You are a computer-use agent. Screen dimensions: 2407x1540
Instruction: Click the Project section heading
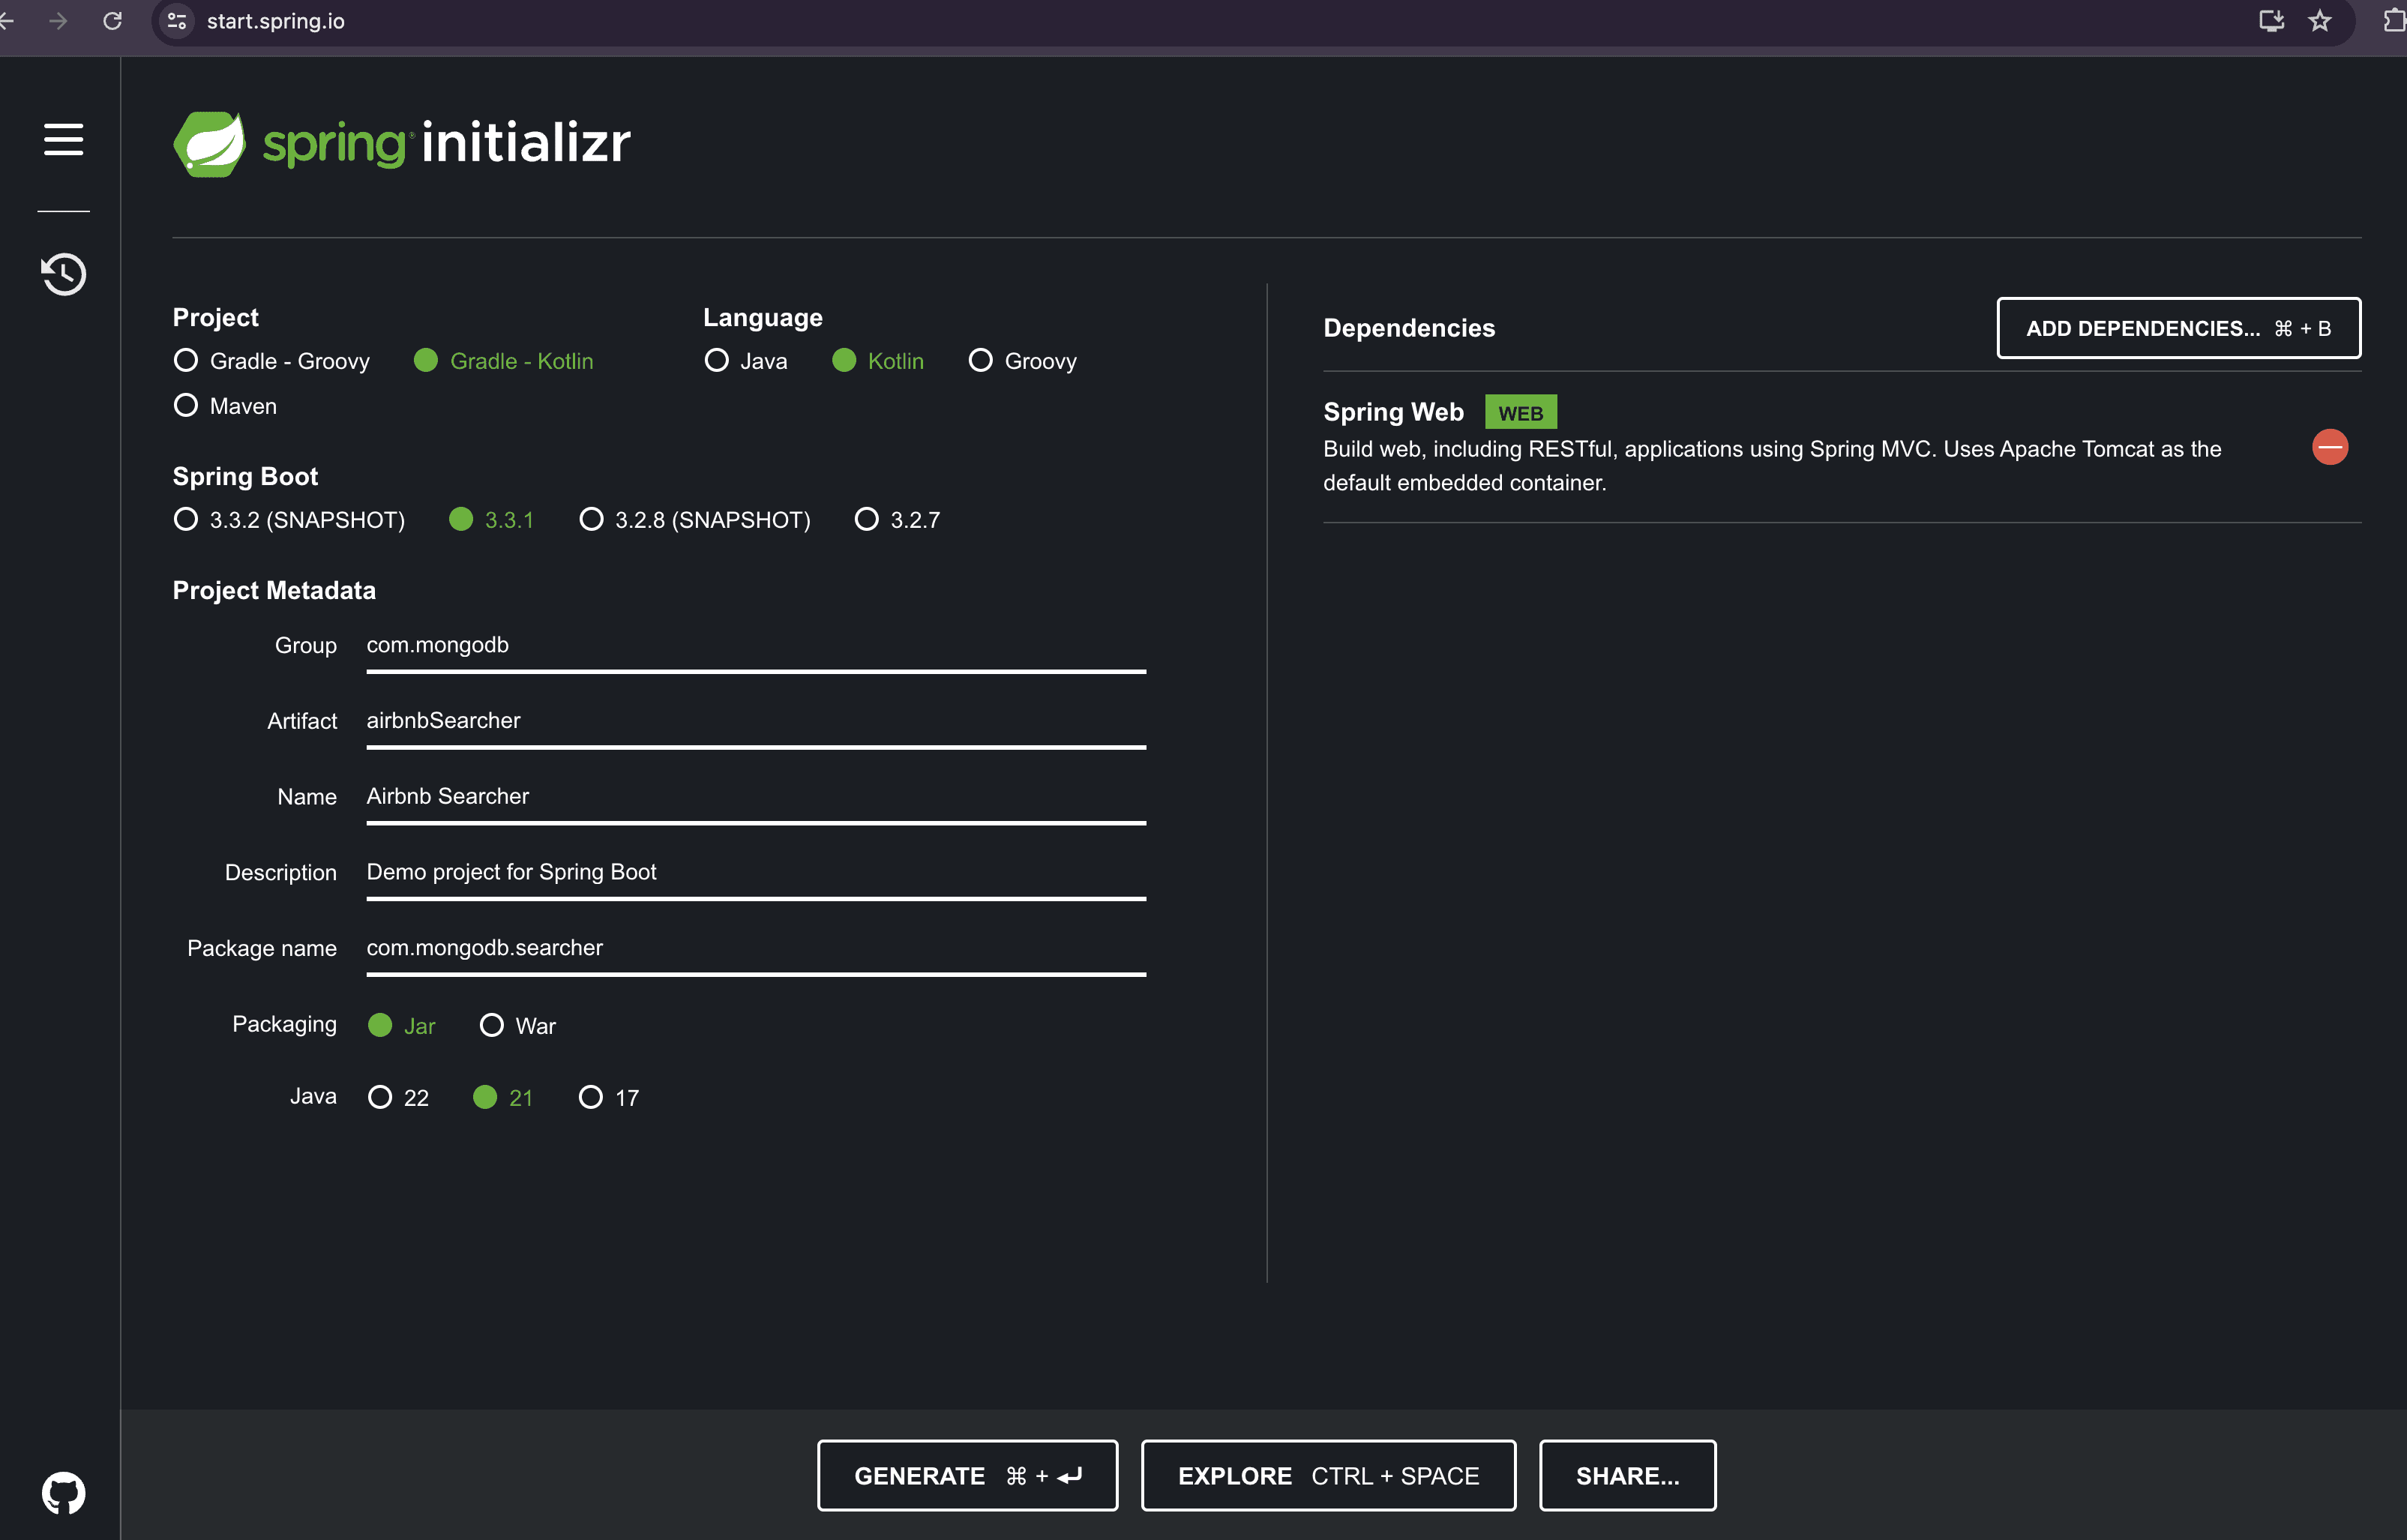[215, 317]
